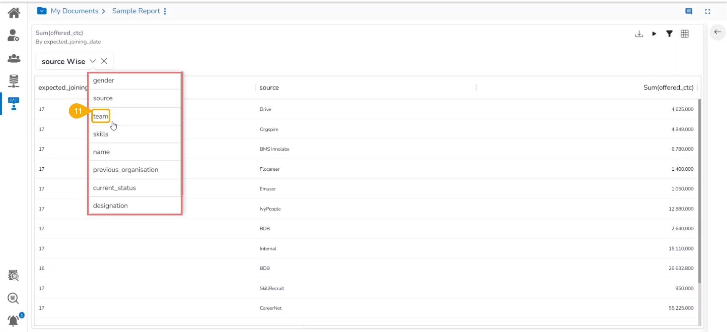Screen dimensions: 727x332
Task: Open the notifications bell icon
Action: pos(14,320)
